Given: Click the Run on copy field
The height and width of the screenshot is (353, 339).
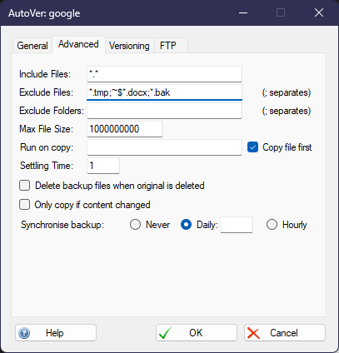Looking at the screenshot, I should 164,147.
